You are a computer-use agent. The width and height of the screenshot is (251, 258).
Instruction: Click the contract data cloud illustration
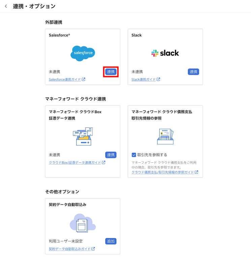click(x=83, y=223)
